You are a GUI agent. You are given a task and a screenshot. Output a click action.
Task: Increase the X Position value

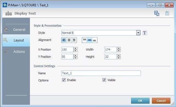(76, 48)
